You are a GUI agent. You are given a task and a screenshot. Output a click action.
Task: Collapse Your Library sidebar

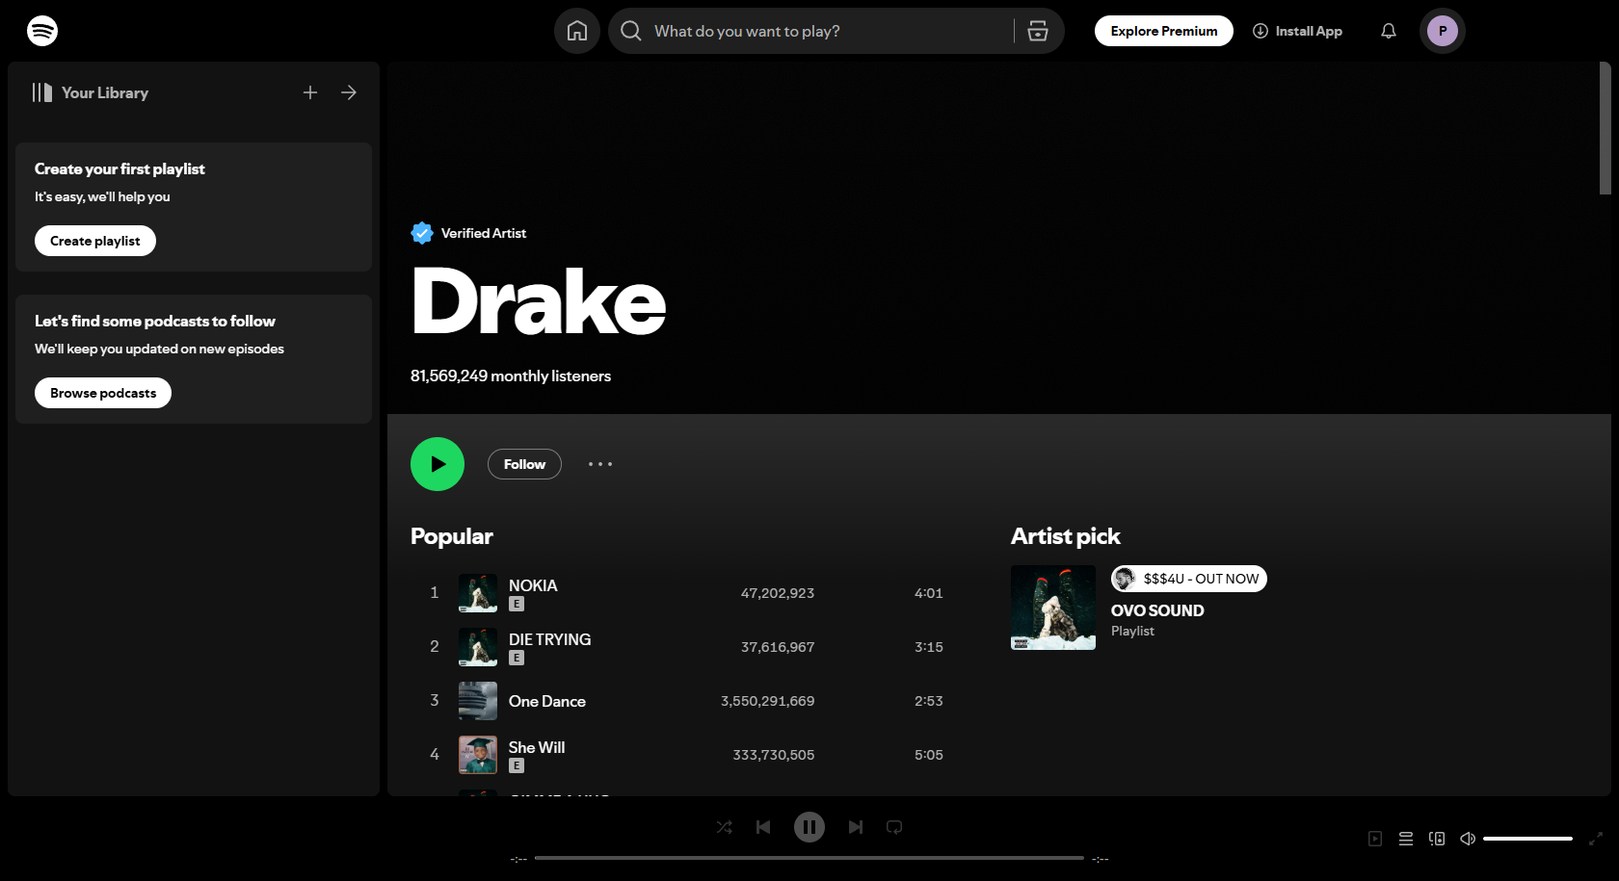point(42,92)
